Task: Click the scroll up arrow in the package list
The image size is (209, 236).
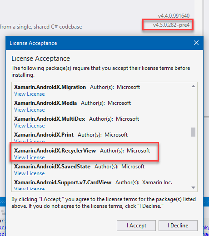Action: [193, 86]
